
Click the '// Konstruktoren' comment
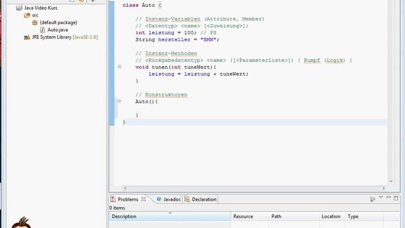(x=161, y=94)
